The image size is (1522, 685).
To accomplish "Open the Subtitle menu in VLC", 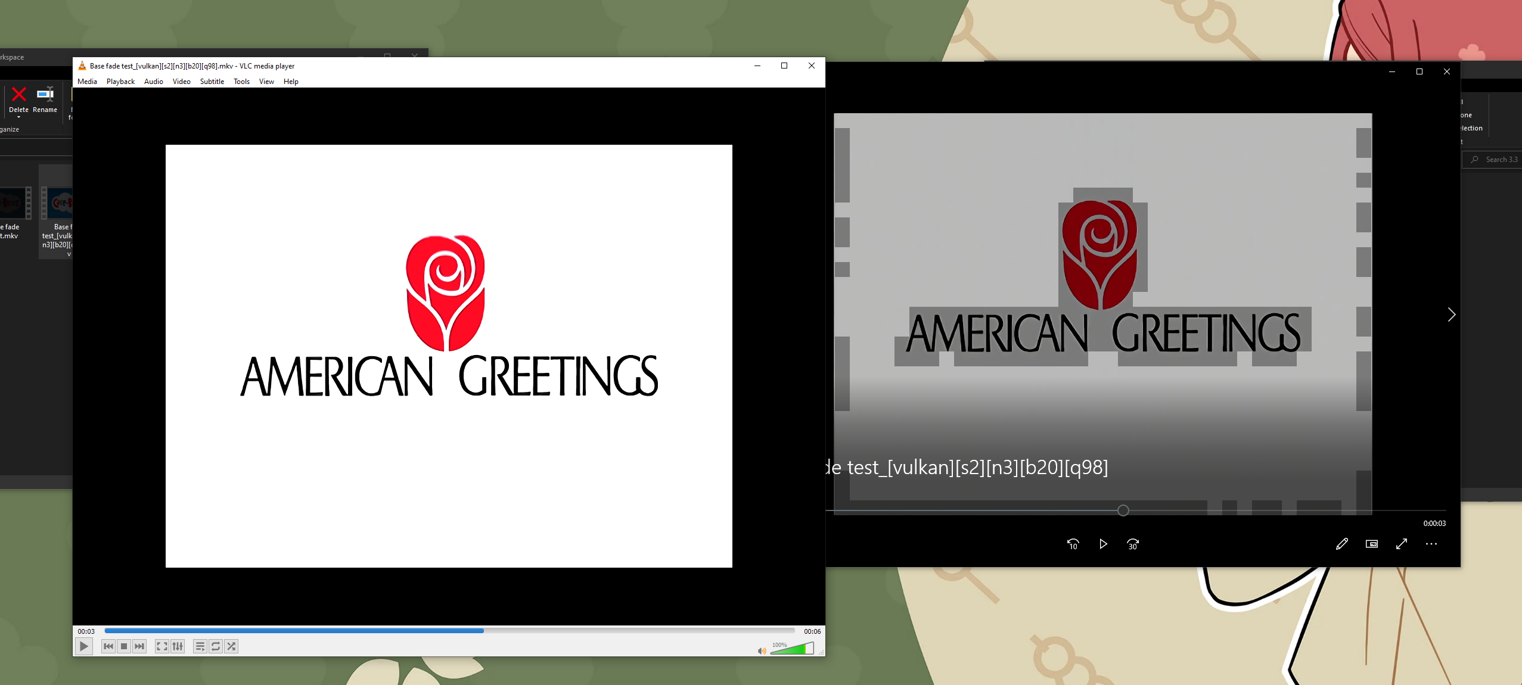I will 212,82.
